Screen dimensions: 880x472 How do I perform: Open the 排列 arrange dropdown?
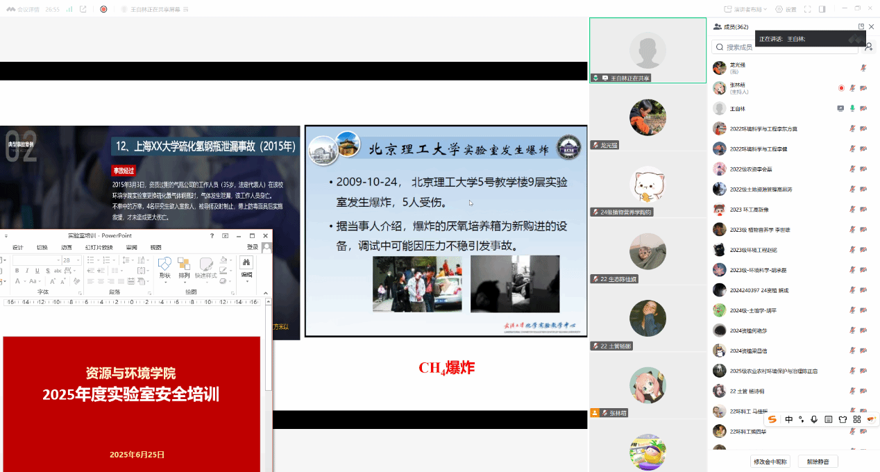point(184,268)
